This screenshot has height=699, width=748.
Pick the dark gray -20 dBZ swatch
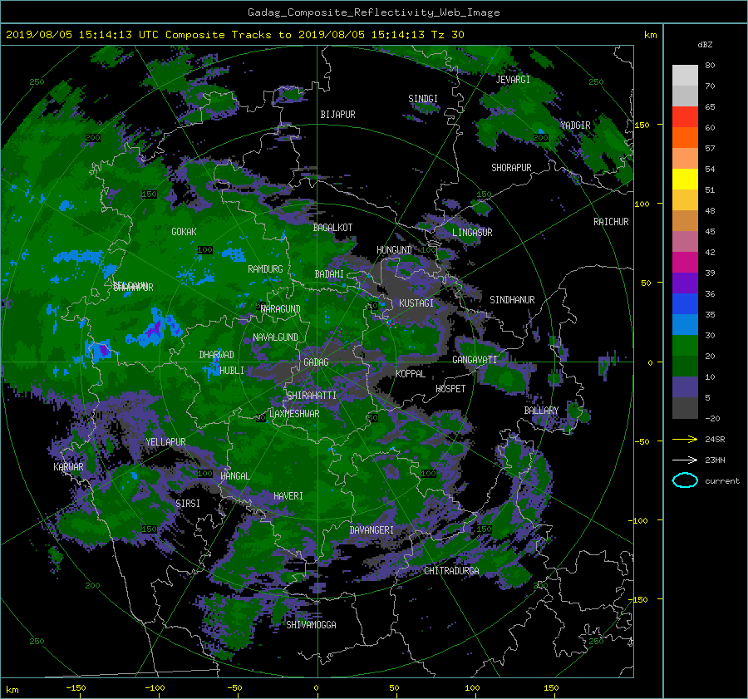point(685,408)
